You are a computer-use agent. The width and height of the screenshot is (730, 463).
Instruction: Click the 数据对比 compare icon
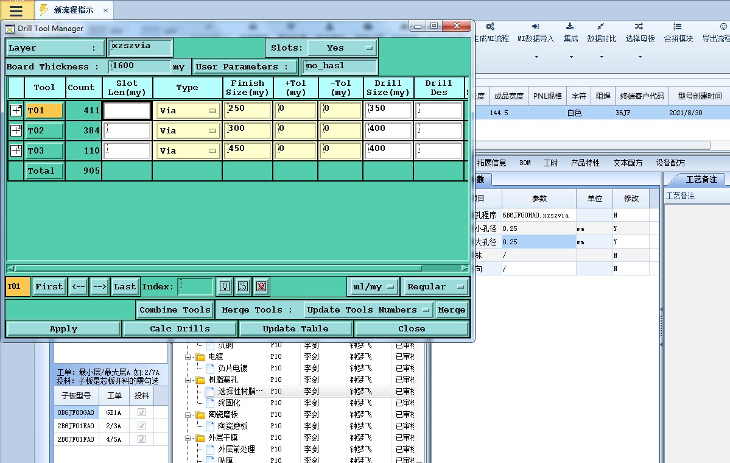(601, 27)
